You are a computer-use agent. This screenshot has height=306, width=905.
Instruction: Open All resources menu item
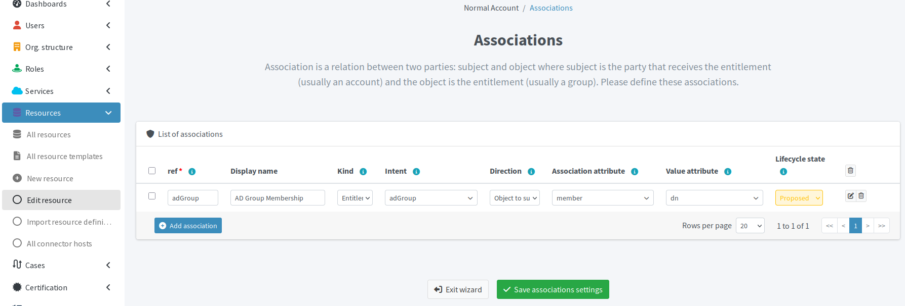pos(61,134)
